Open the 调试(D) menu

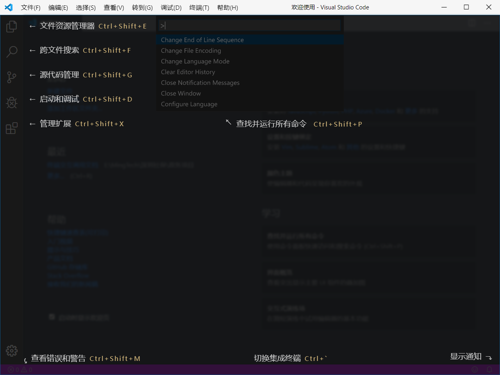171,7
